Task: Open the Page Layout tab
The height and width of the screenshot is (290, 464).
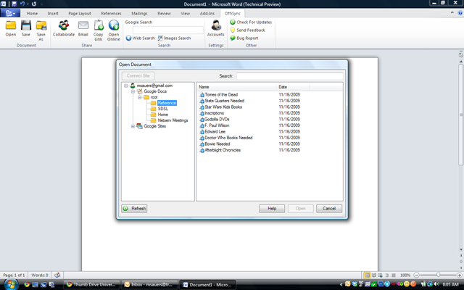Action: click(80, 13)
